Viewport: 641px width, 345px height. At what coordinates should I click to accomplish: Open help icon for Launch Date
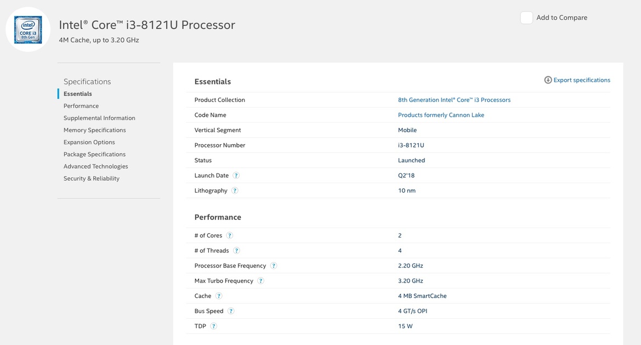pos(236,176)
